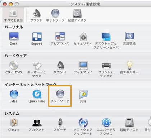Viewport: 151px width, 138px height.
Task: Open デスクトップとスクリーンセーバ preferences
Action: point(106,41)
